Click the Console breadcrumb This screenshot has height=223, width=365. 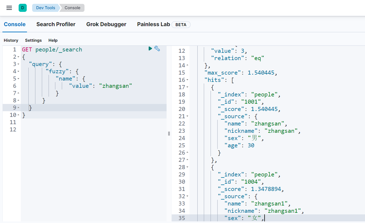[72, 8]
